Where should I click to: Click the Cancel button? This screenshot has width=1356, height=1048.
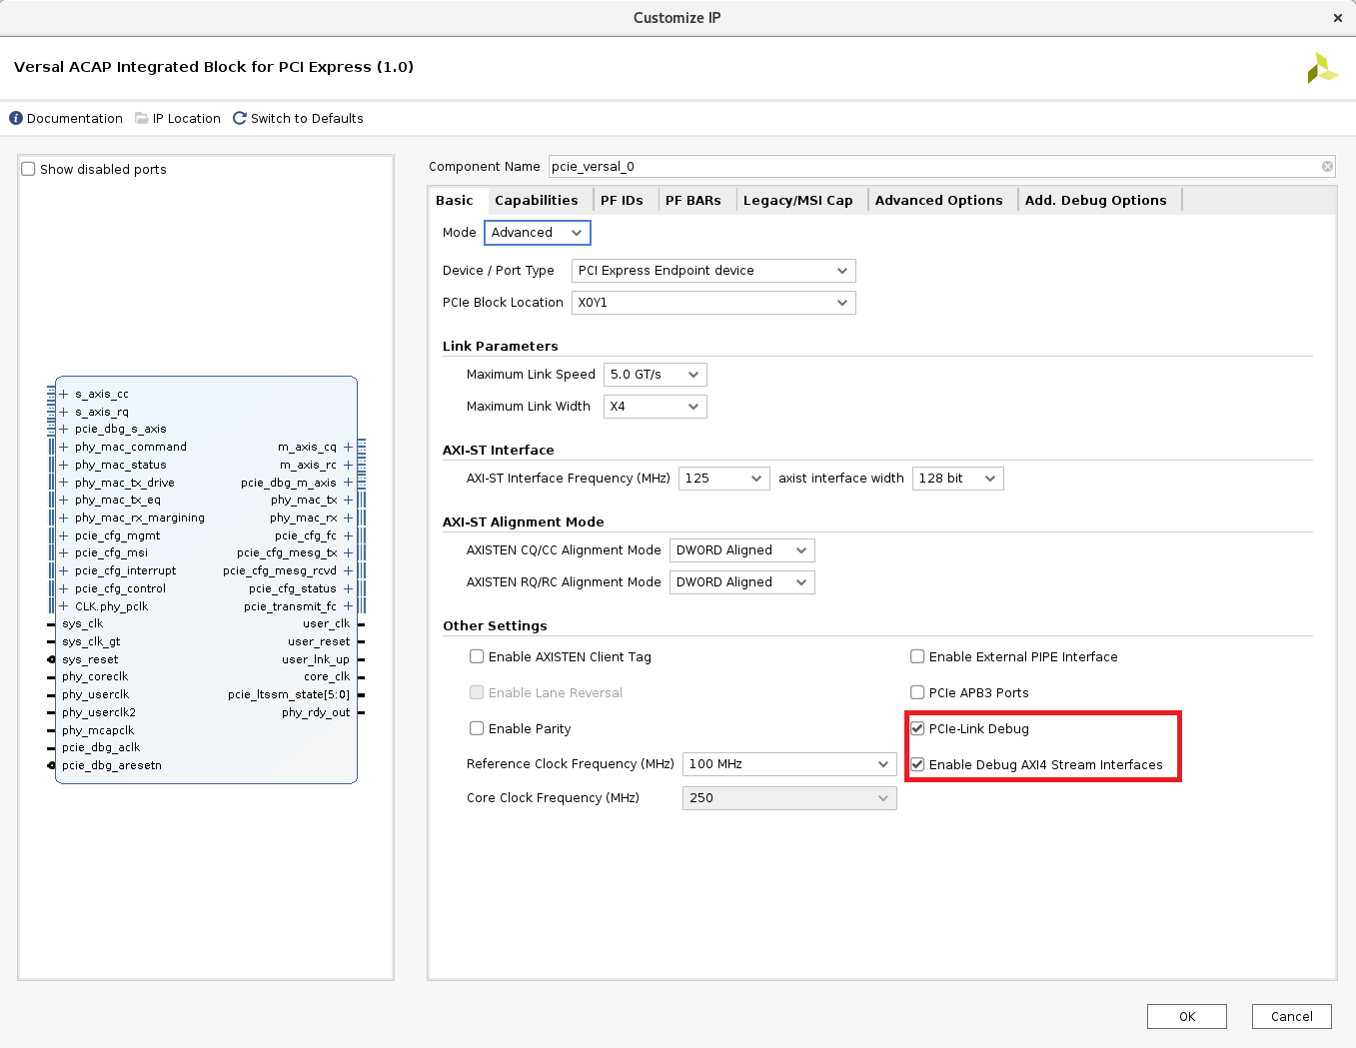click(1292, 1016)
